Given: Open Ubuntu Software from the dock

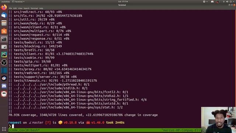Looking at the screenshot, I should tap(4, 31).
